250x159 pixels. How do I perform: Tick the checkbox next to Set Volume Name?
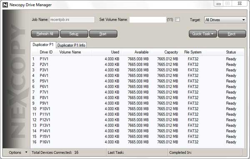click(177, 20)
